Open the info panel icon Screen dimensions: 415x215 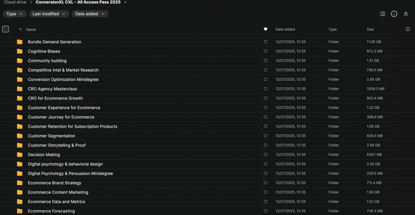pos(394,14)
